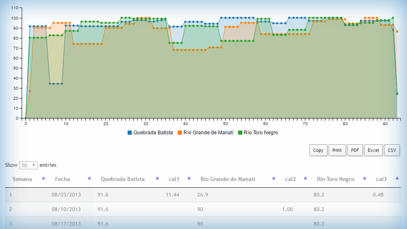Image resolution: width=407 pixels, height=229 pixels.
Task: Click sort arrow beside Quebrada Batista header
Action: click(x=157, y=179)
